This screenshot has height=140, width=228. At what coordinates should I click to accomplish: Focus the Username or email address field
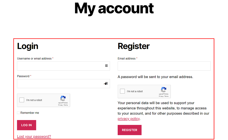tap(63, 66)
